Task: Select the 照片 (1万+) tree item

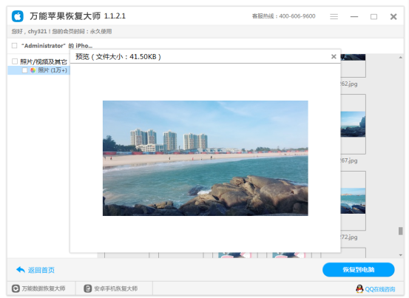Action: point(39,70)
